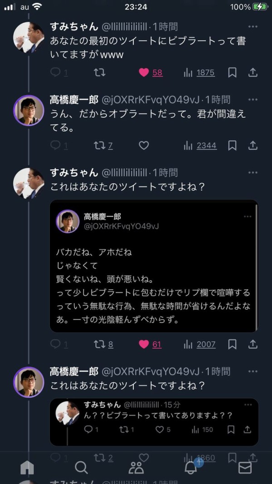Share the tweet with 2007 views
This screenshot has height=484, width=272.
(x=253, y=345)
